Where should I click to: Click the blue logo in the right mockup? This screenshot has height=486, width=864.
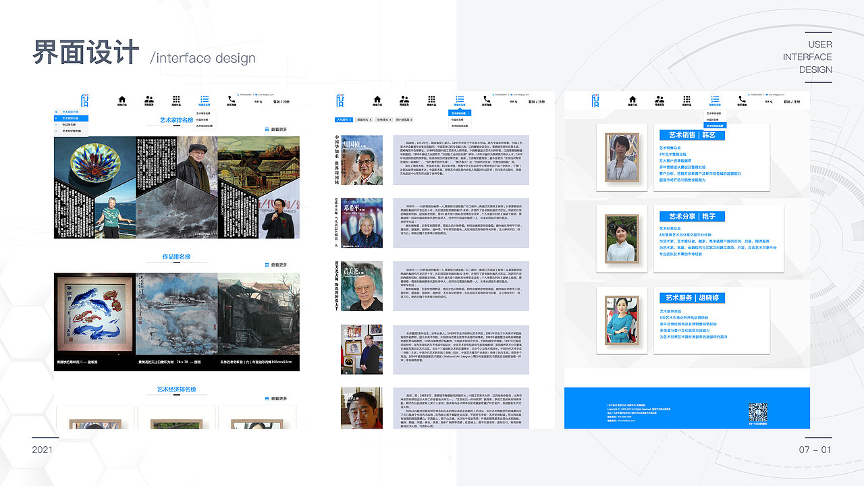click(596, 101)
